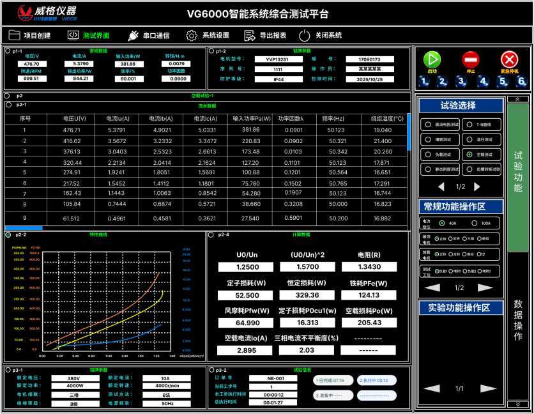Click the green 启动 start button
The width and height of the screenshot is (534, 414).
point(432,60)
